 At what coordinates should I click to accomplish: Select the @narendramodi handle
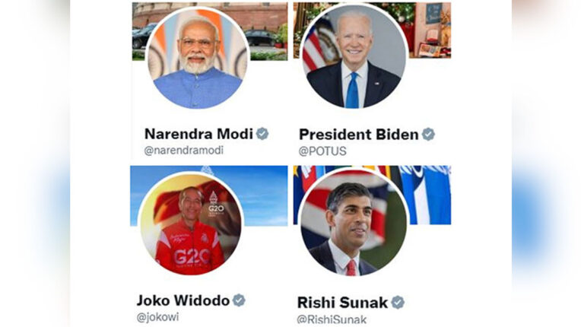(x=184, y=151)
